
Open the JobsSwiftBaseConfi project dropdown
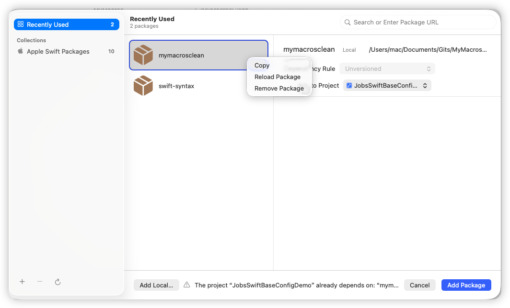[x=387, y=85]
